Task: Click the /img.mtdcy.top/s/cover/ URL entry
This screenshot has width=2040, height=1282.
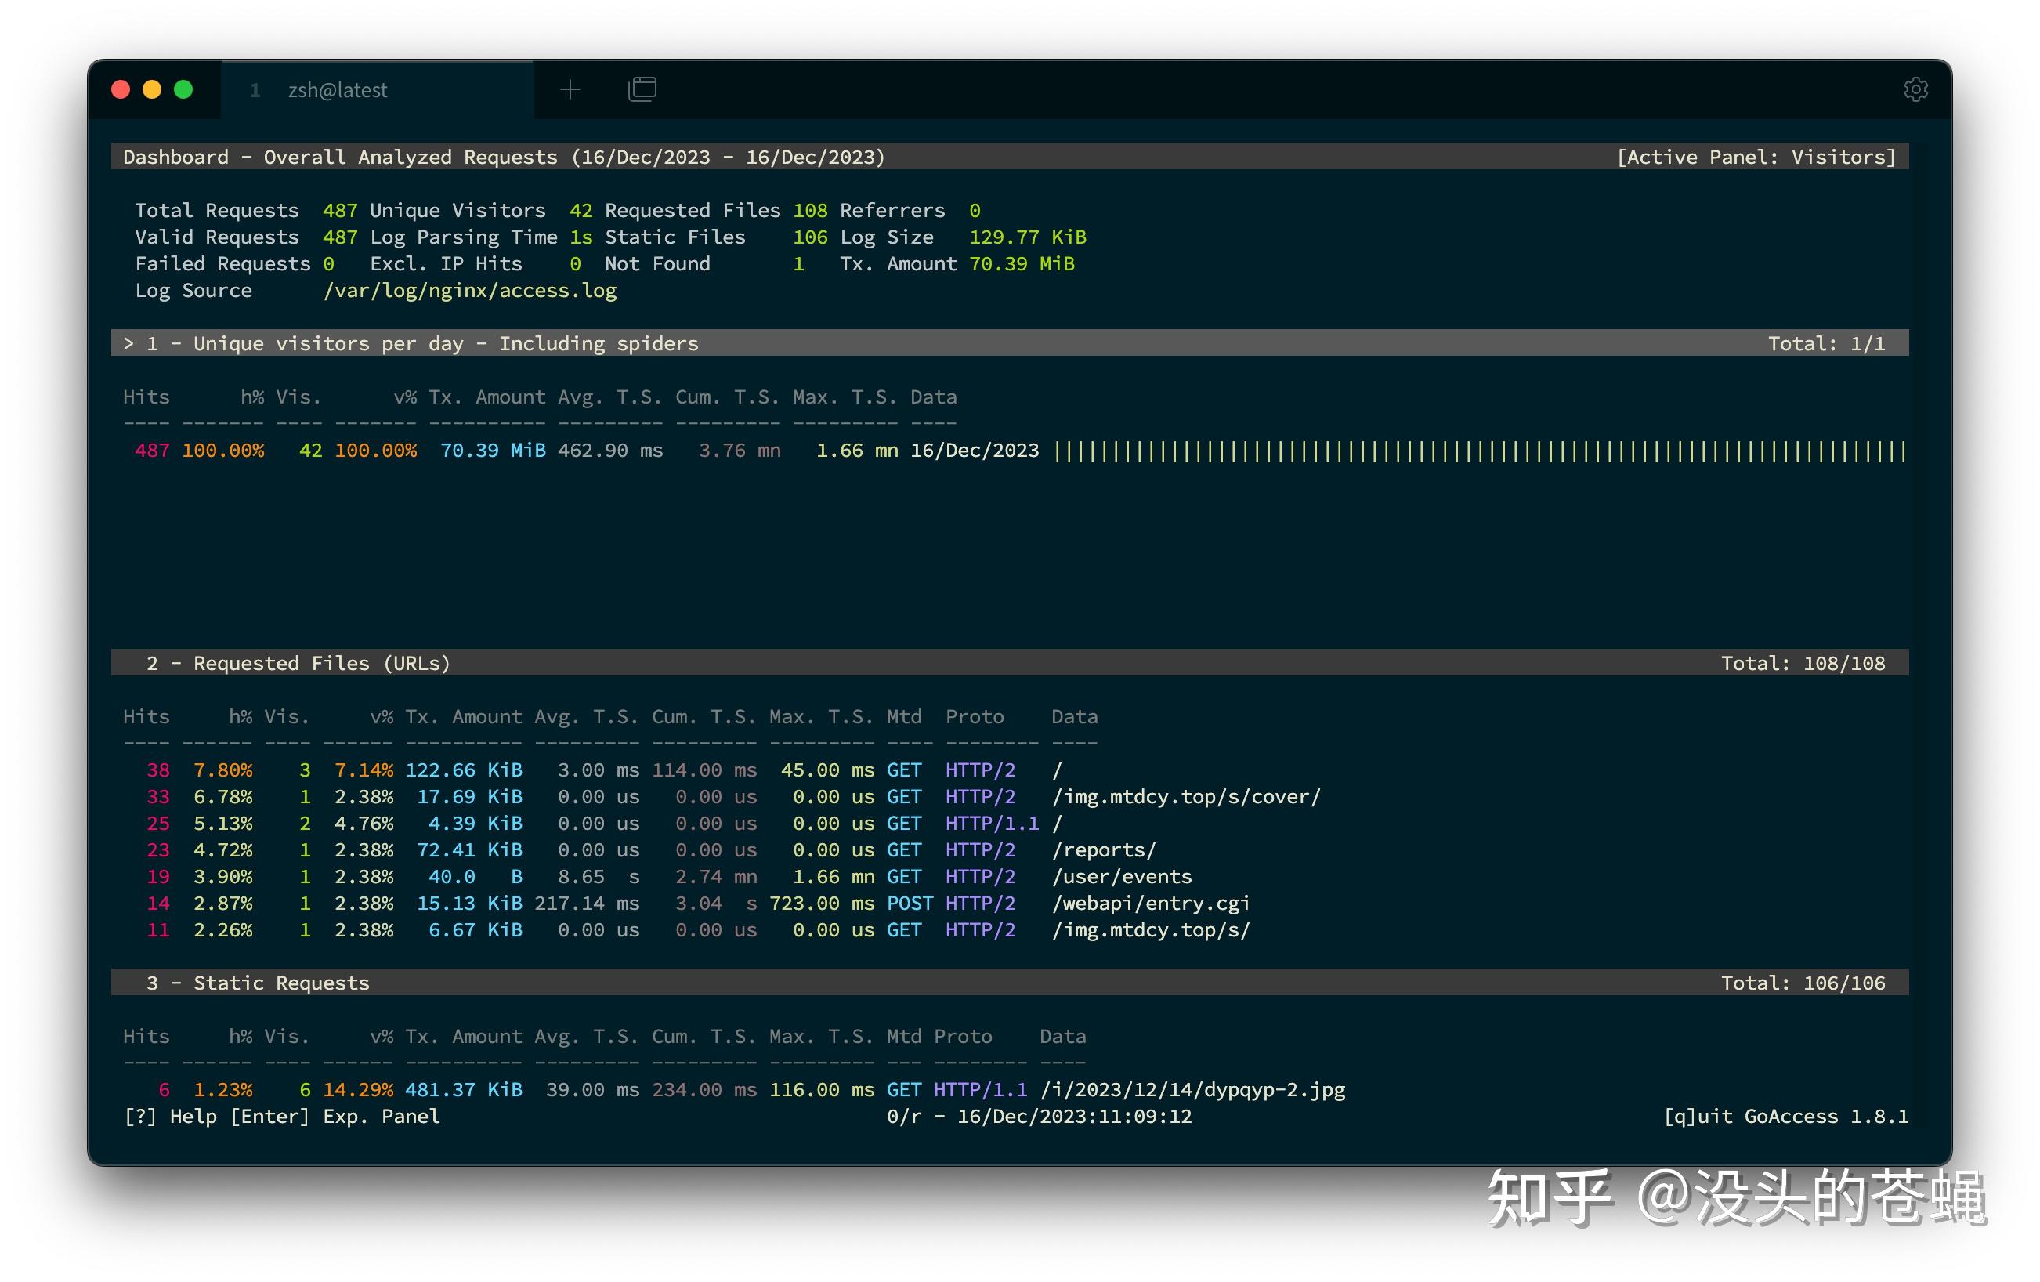Action: tap(1185, 796)
